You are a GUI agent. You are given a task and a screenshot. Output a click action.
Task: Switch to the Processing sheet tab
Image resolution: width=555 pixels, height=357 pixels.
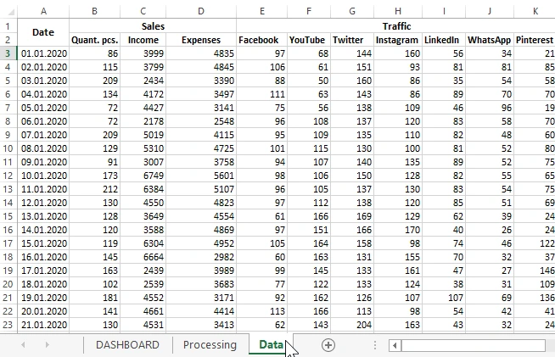(x=210, y=344)
